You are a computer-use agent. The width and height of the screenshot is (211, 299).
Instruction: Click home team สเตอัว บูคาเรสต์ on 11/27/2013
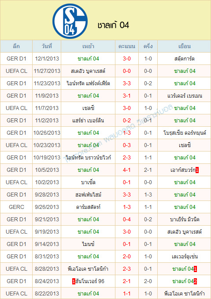(88, 71)
